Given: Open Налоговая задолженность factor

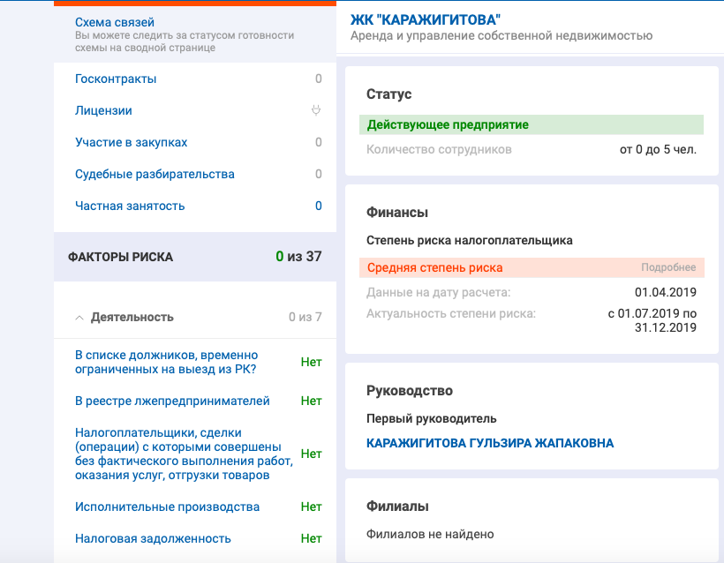Looking at the screenshot, I should pyautogui.click(x=153, y=538).
